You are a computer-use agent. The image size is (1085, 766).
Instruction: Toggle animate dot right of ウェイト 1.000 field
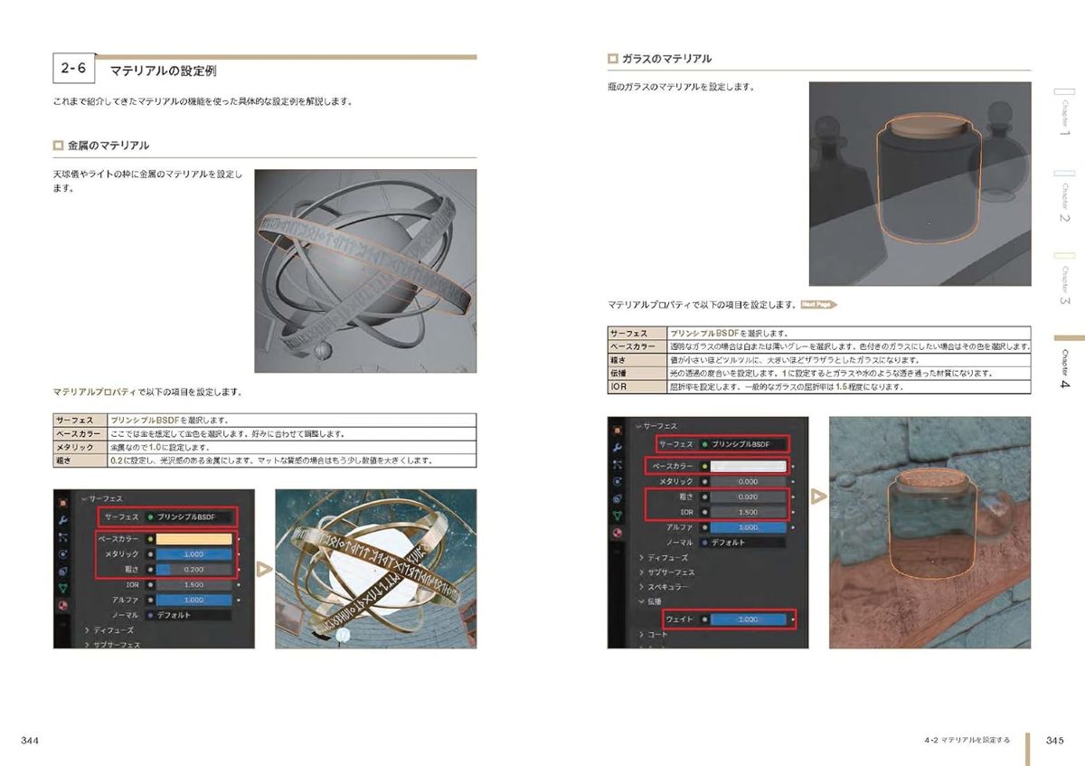793,619
